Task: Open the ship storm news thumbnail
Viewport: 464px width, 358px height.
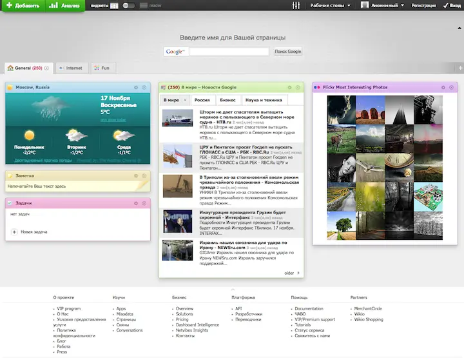Action: tap(178, 118)
